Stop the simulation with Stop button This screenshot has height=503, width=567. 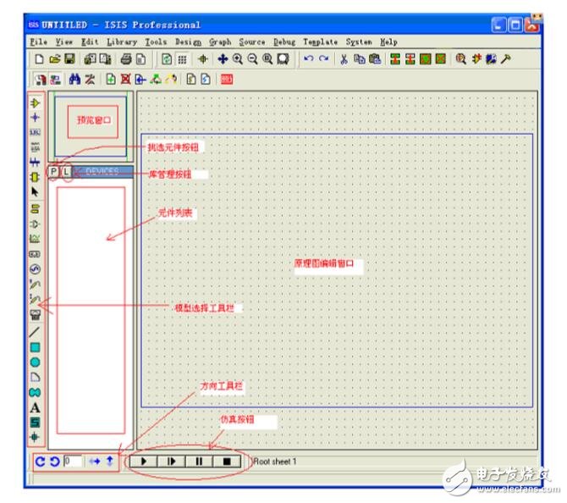tap(226, 462)
